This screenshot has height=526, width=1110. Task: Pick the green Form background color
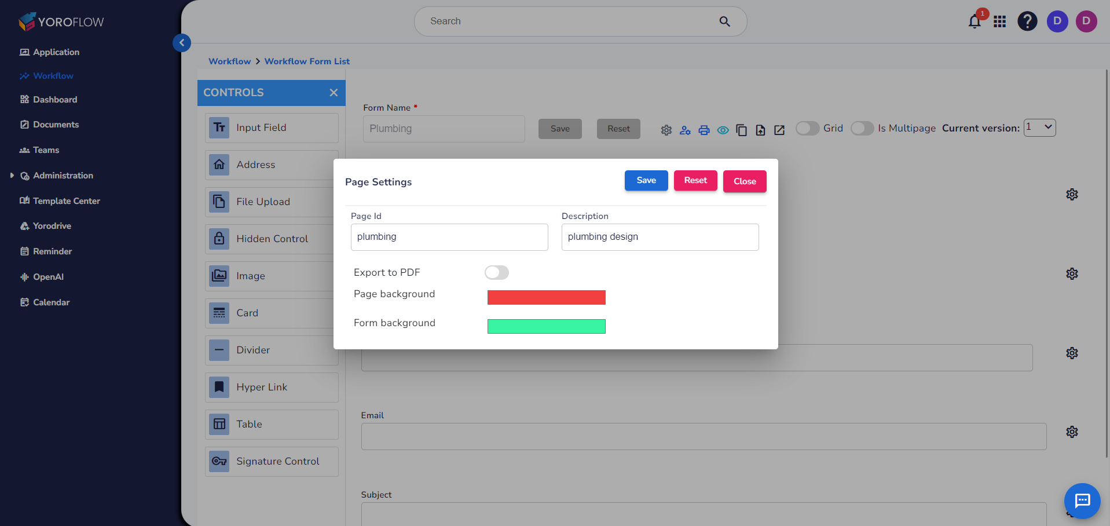[546, 326]
